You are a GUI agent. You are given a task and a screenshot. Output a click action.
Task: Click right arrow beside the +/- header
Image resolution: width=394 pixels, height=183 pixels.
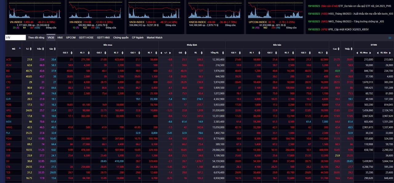pos(170,53)
